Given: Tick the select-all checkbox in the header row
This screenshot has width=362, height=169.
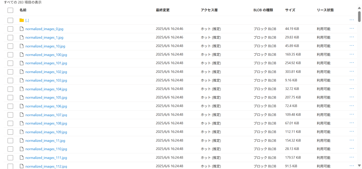Looking at the screenshot, I should tap(10, 10).
